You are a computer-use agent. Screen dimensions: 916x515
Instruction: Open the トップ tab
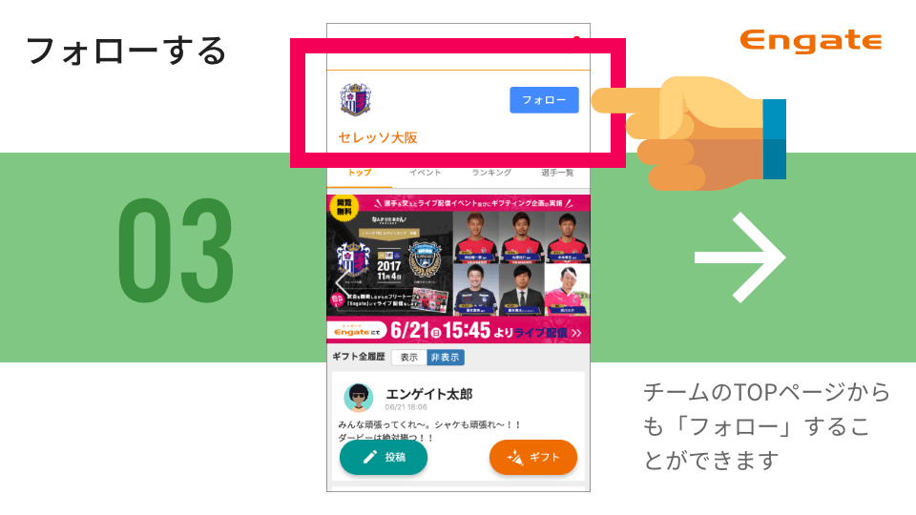tap(360, 173)
